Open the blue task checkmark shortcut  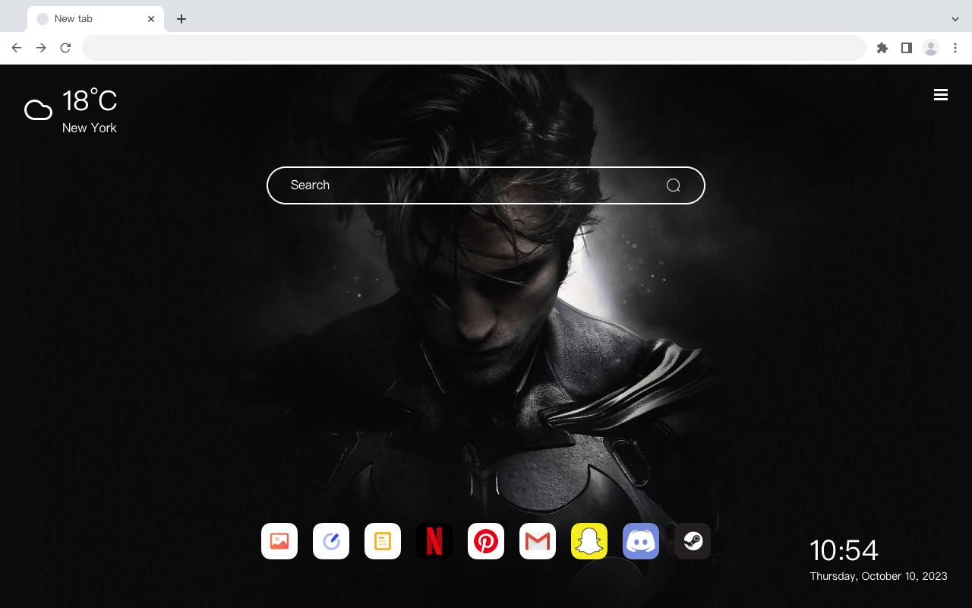point(331,541)
